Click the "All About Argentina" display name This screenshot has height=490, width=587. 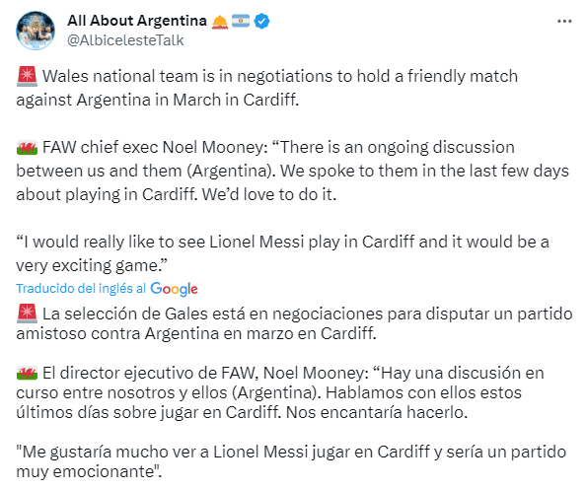coord(137,21)
